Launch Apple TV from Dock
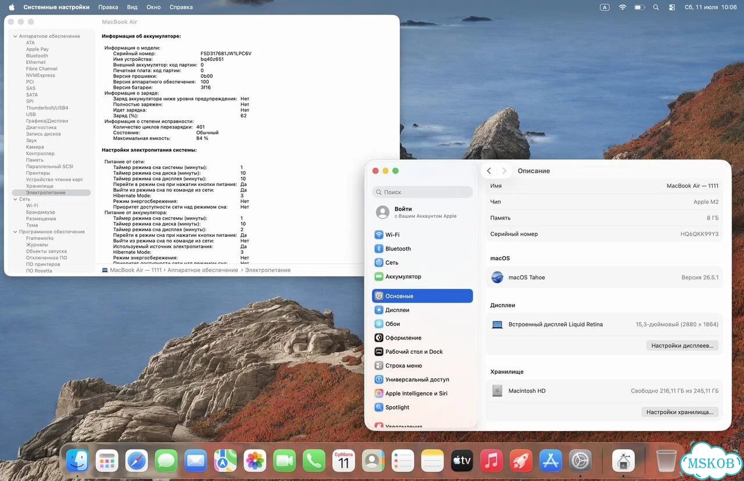This screenshot has height=481, width=744. pos(462,461)
